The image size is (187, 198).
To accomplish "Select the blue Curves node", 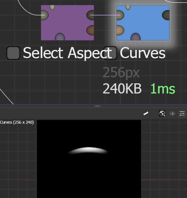I will pos(143,23).
